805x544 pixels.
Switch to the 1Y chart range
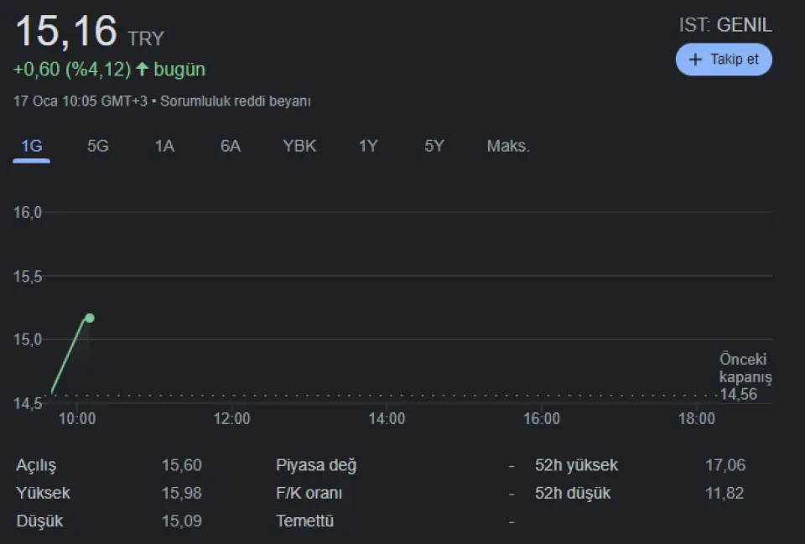(368, 146)
